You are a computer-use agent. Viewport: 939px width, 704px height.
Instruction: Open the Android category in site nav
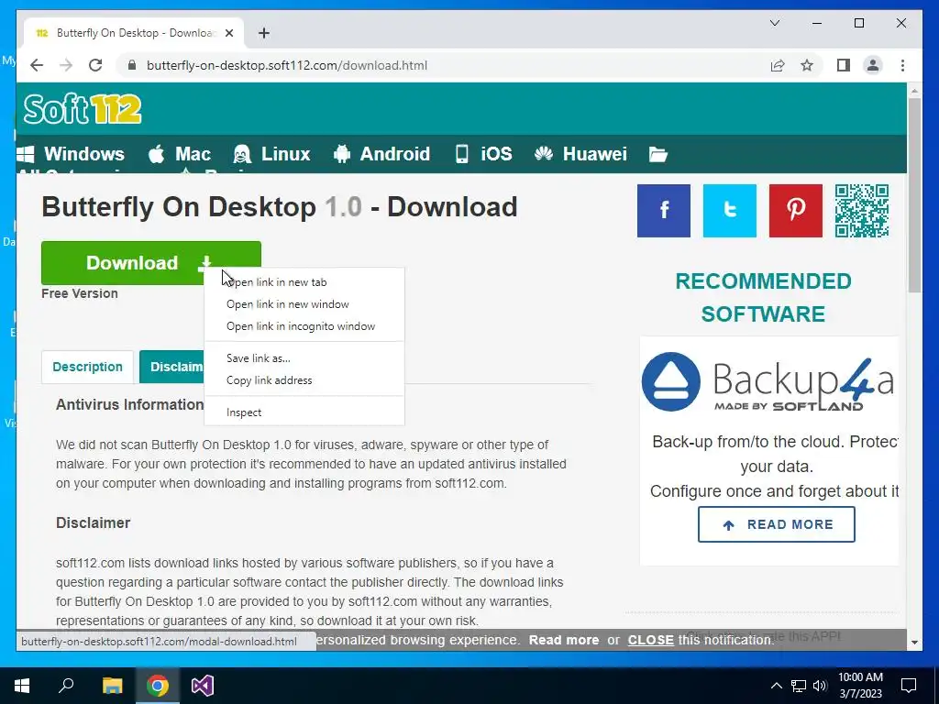(x=381, y=154)
